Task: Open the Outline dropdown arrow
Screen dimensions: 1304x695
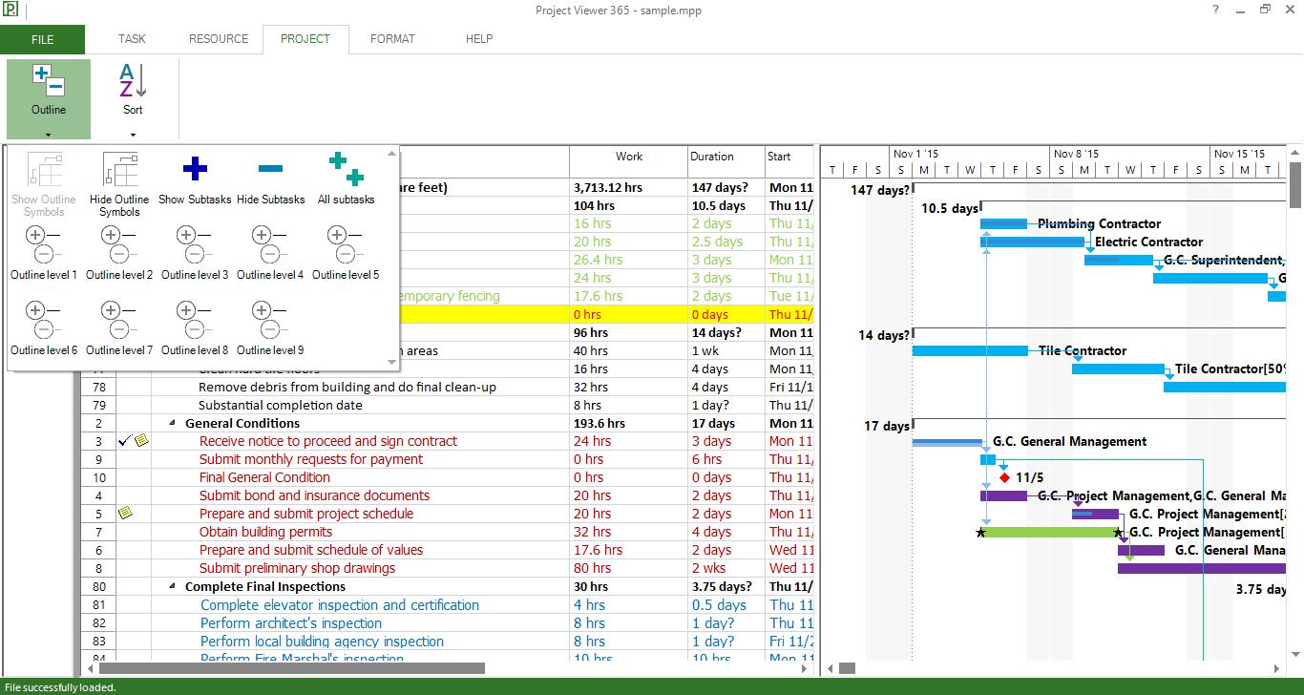Action: click(49, 135)
